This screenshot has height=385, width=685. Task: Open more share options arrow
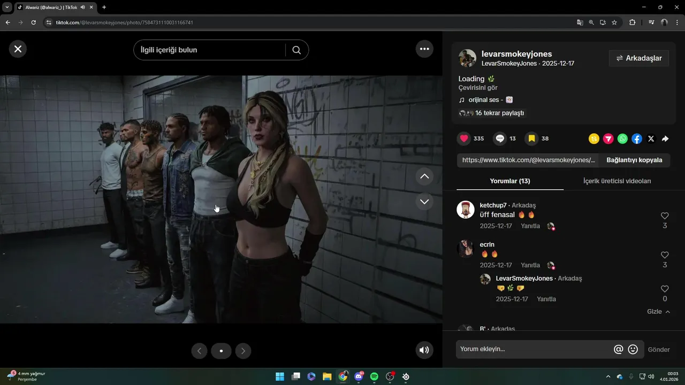point(665,138)
